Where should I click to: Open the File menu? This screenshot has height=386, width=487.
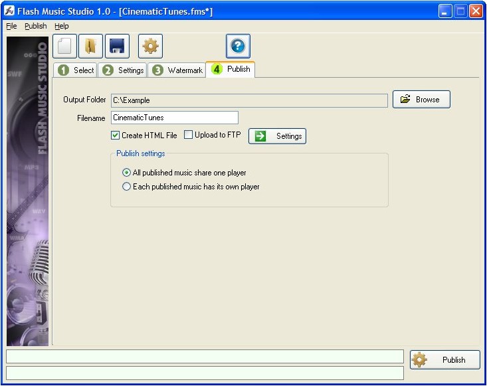(11, 26)
